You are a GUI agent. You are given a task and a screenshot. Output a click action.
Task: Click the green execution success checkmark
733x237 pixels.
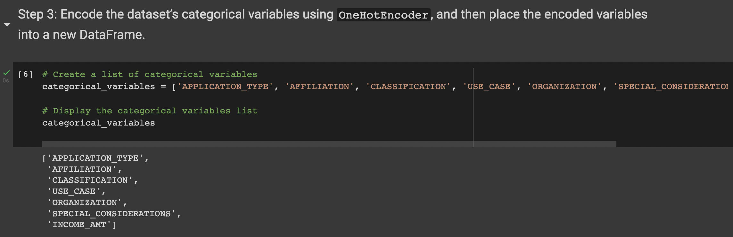(6, 73)
